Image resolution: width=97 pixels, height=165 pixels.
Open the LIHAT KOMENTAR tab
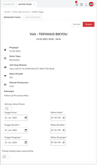pos(33,17)
